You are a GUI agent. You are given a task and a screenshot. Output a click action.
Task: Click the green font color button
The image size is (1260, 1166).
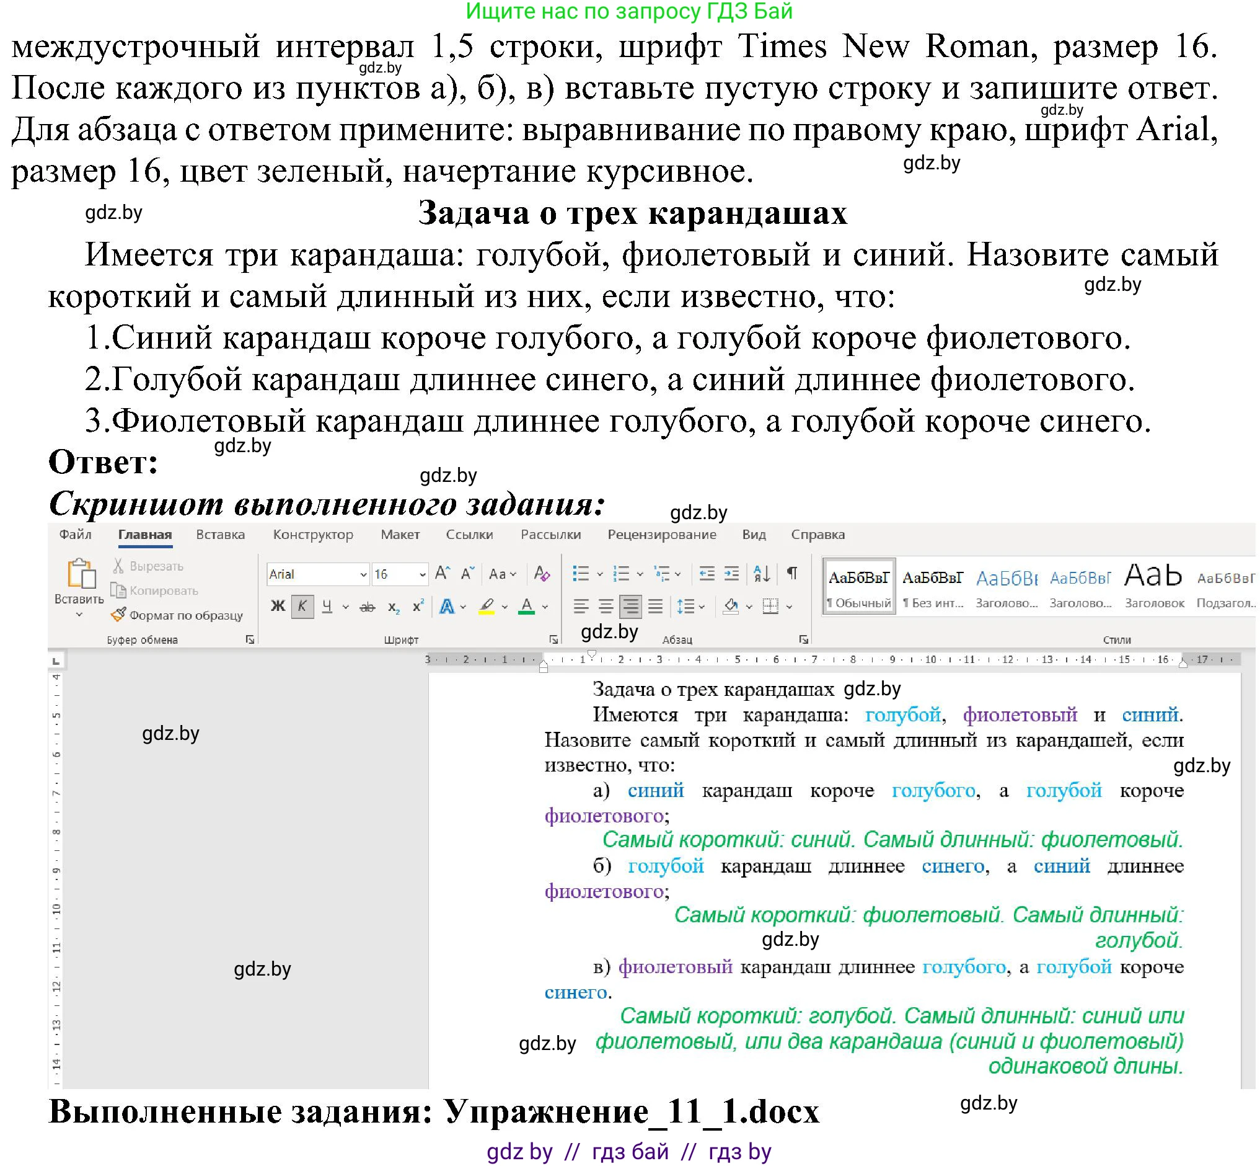coord(527,607)
